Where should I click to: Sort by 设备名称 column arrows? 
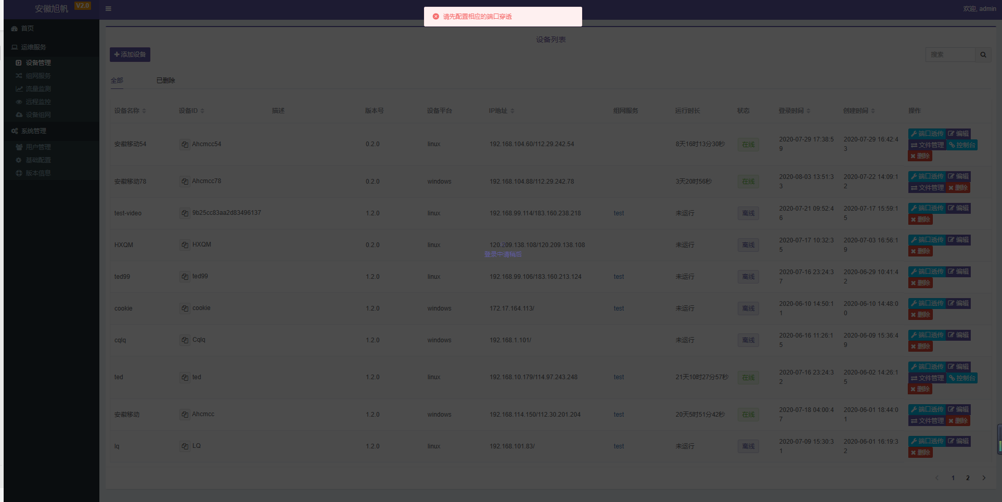click(x=144, y=111)
